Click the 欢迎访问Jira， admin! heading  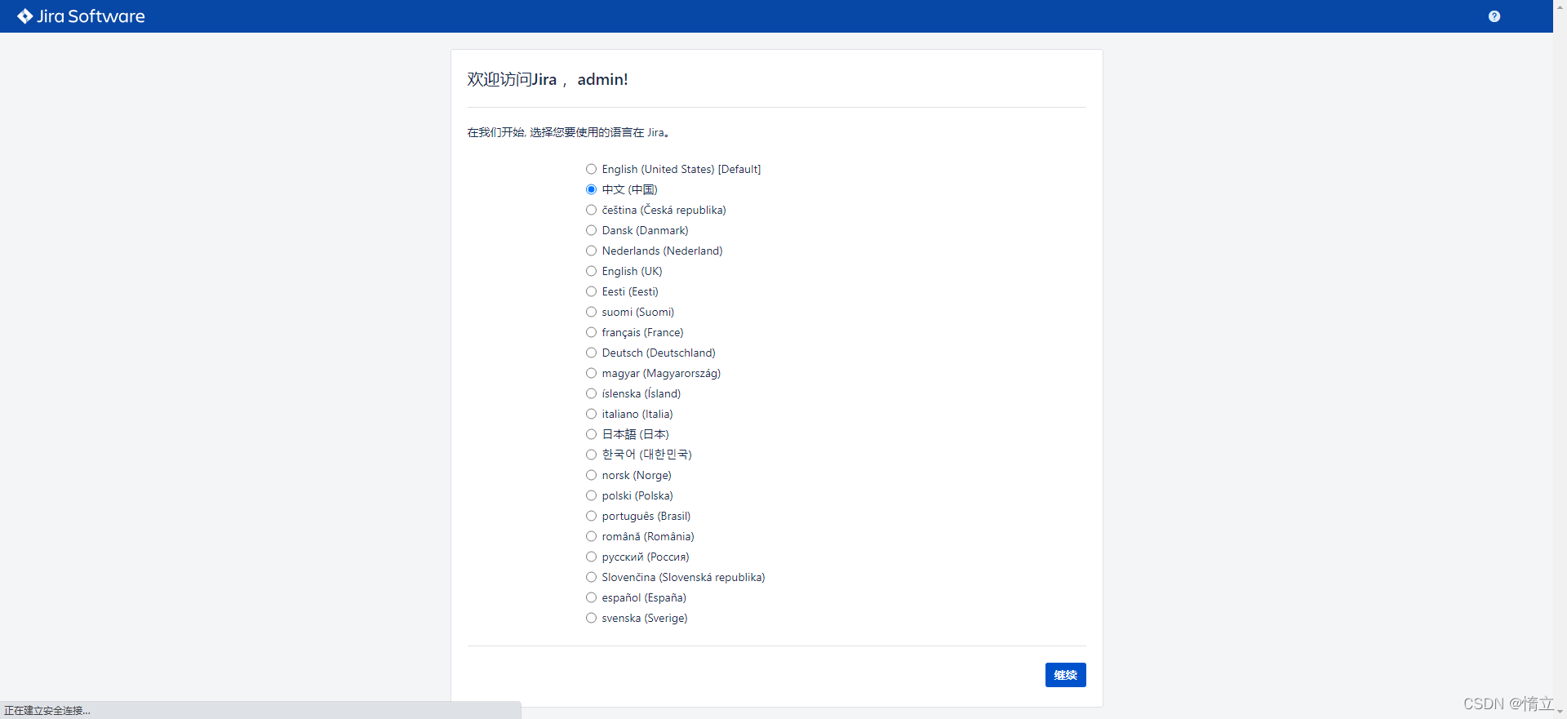[548, 79]
